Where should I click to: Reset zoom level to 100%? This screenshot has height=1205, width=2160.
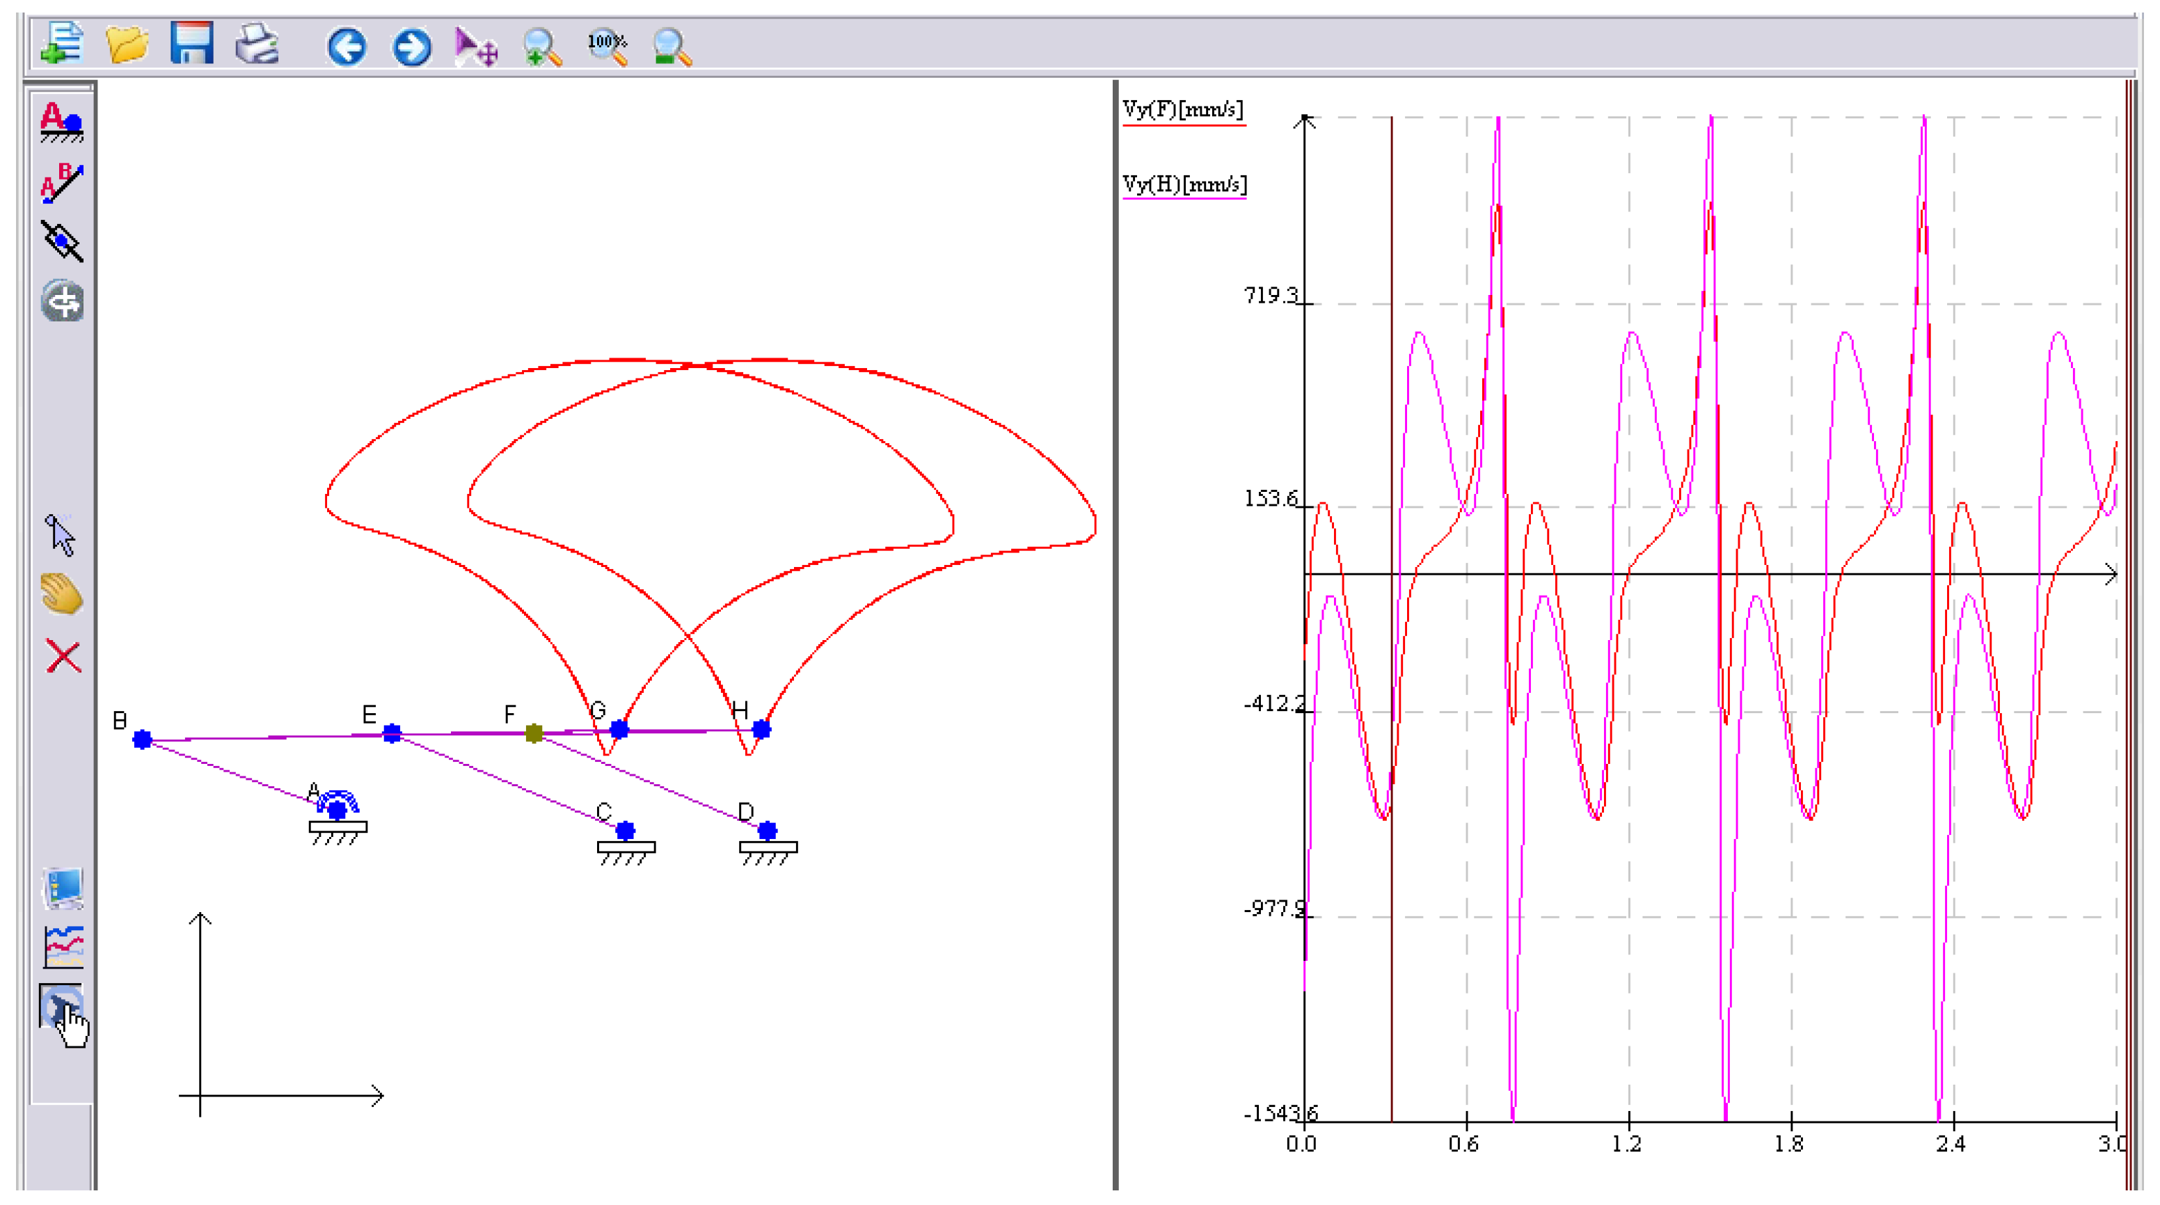pos(608,46)
